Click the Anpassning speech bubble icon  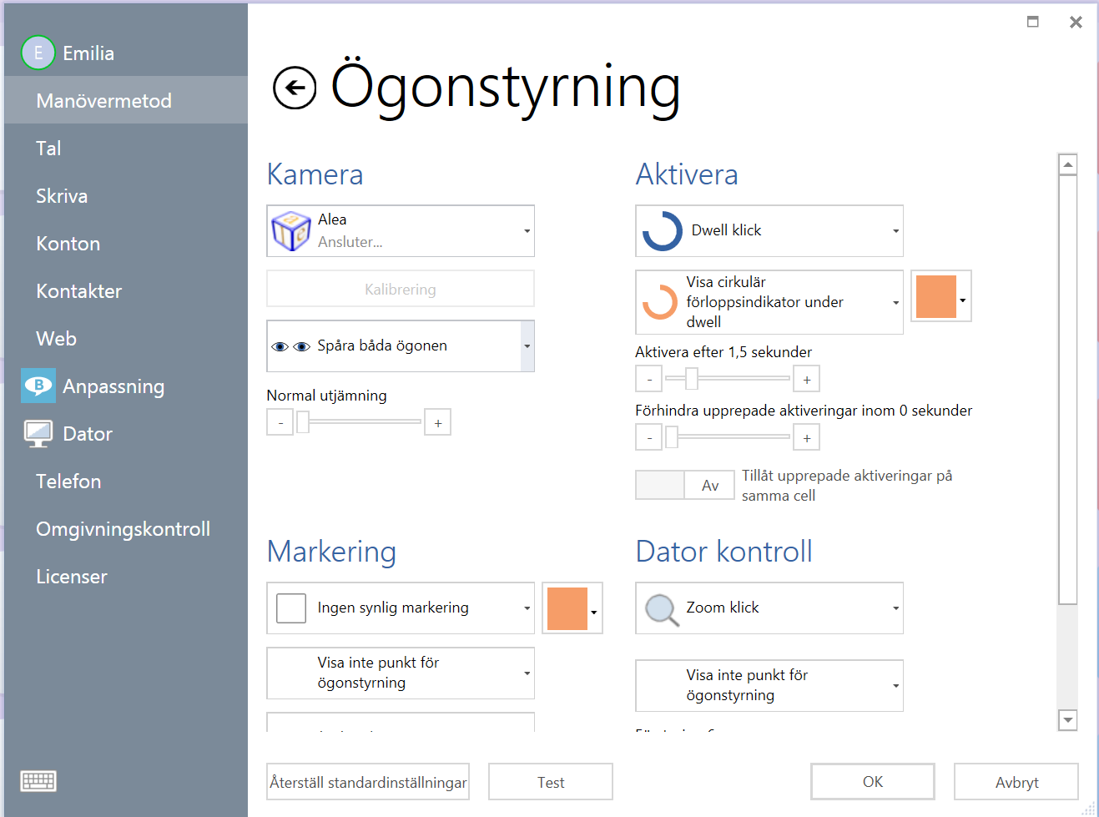pyautogui.click(x=38, y=386)
